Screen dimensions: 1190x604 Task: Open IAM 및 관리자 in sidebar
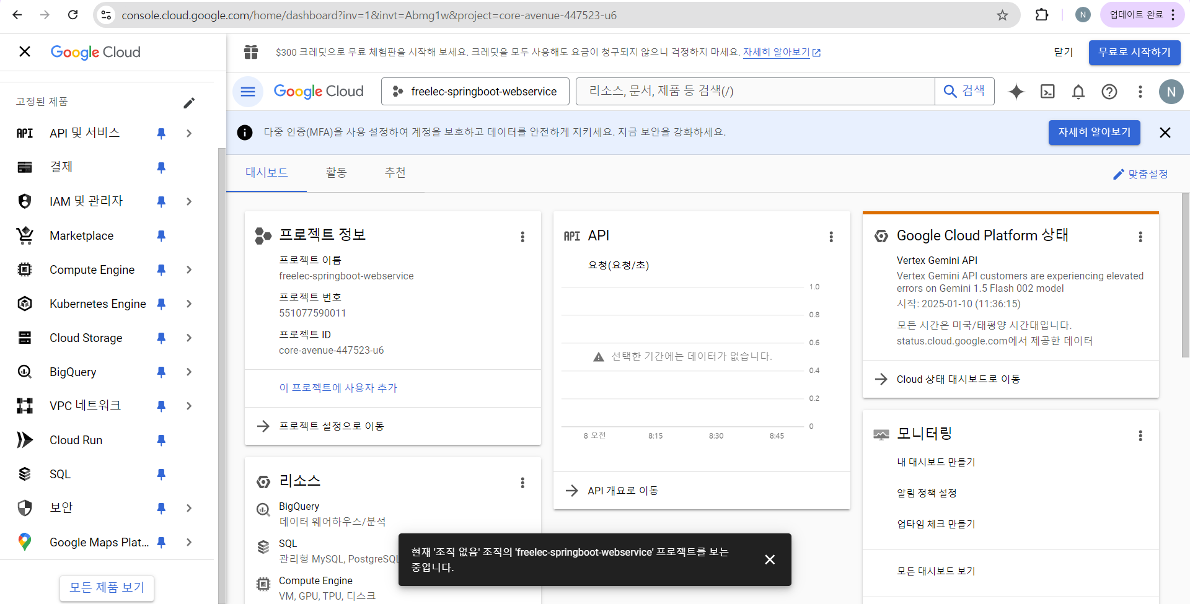(x=86, y=201)
